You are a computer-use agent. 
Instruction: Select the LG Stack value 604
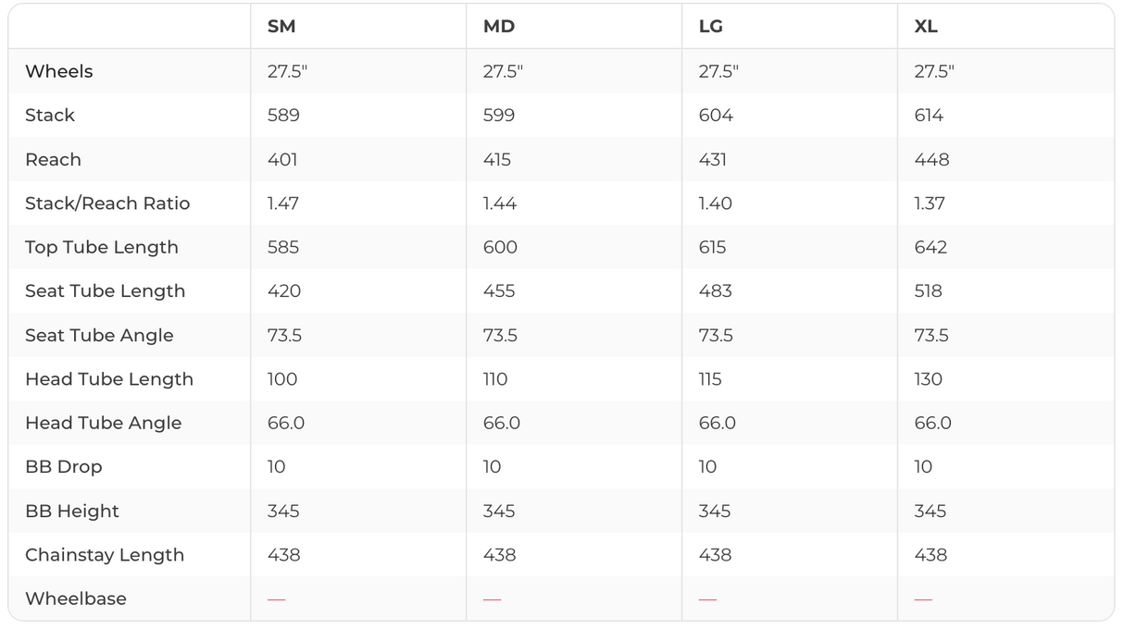pyautogui.click(x=716, y=116)
